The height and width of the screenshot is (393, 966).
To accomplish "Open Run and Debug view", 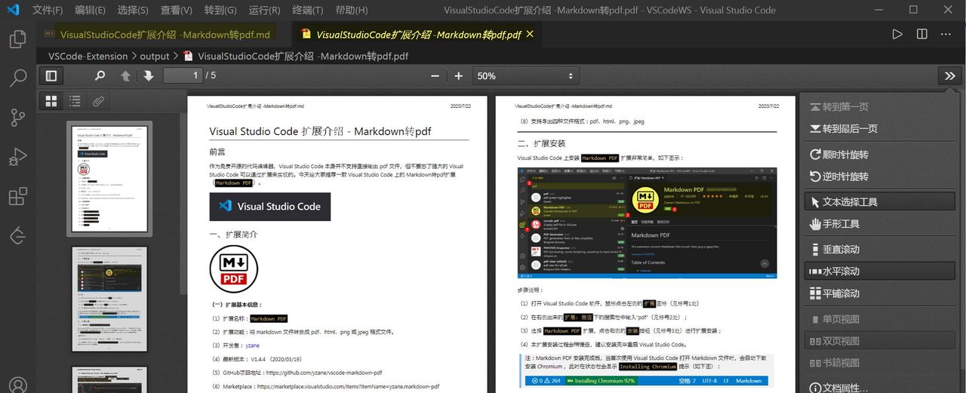I will click(x=17, y=157).
